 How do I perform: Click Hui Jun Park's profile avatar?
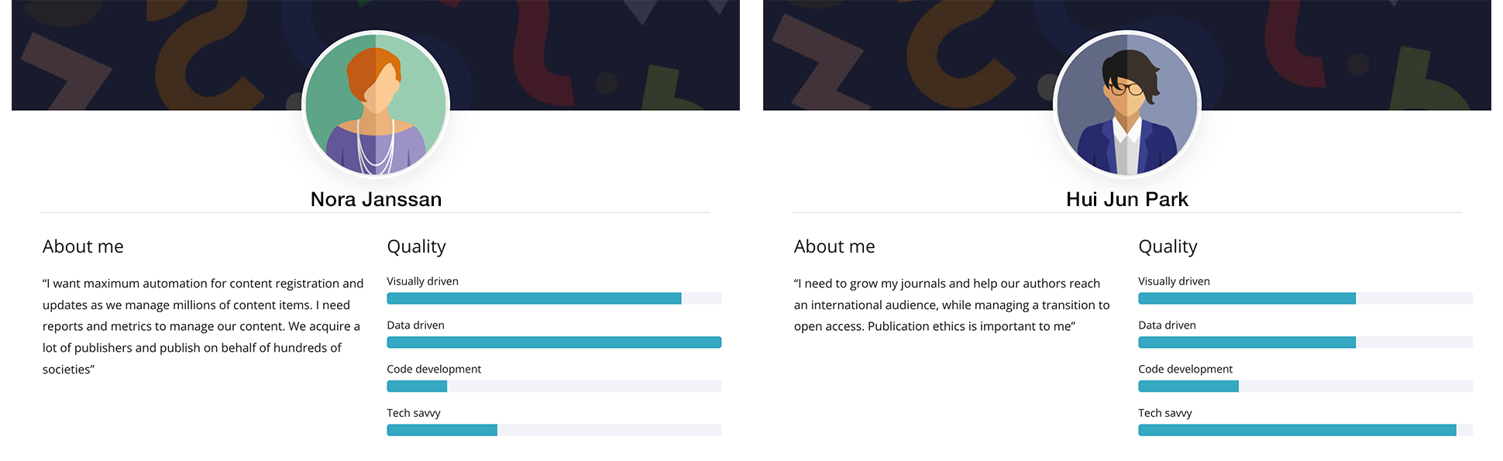tap(1127, 105)
